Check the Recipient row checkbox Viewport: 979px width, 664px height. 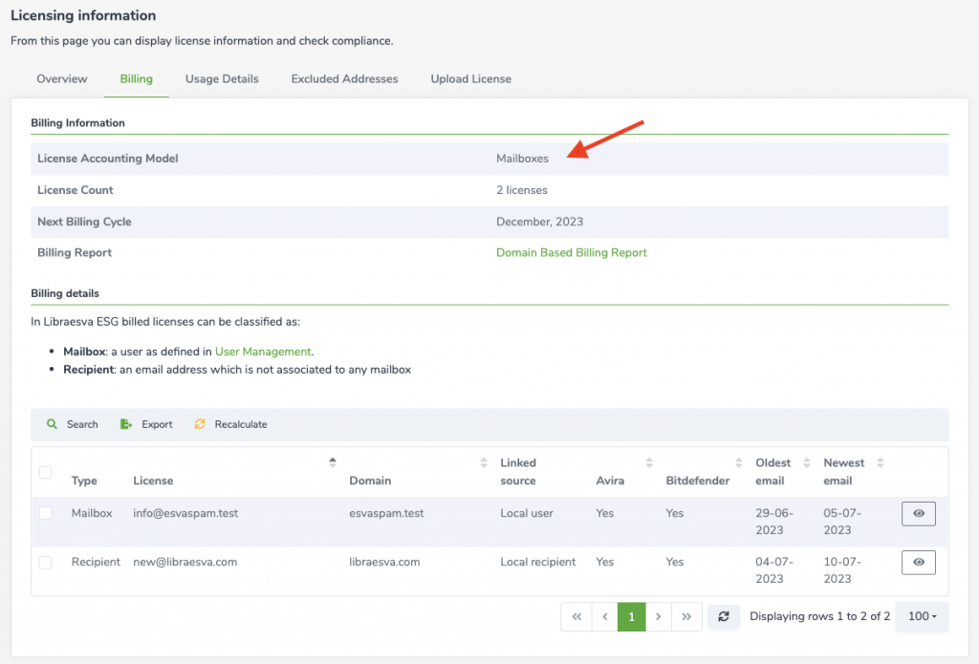point(45,562)
